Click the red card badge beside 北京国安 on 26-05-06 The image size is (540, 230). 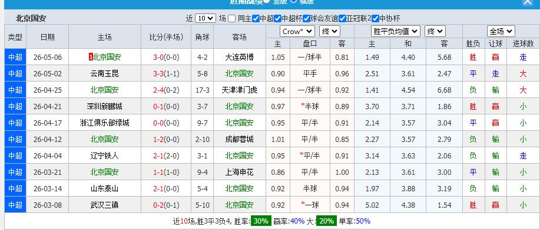pos(91,58)
